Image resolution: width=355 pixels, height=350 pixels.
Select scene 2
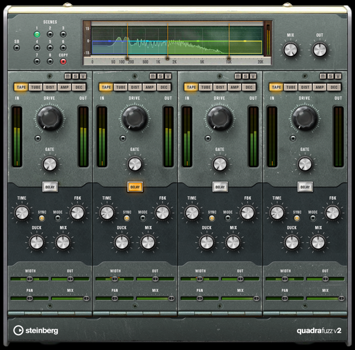pyautogui.click(x=50, y=34)
